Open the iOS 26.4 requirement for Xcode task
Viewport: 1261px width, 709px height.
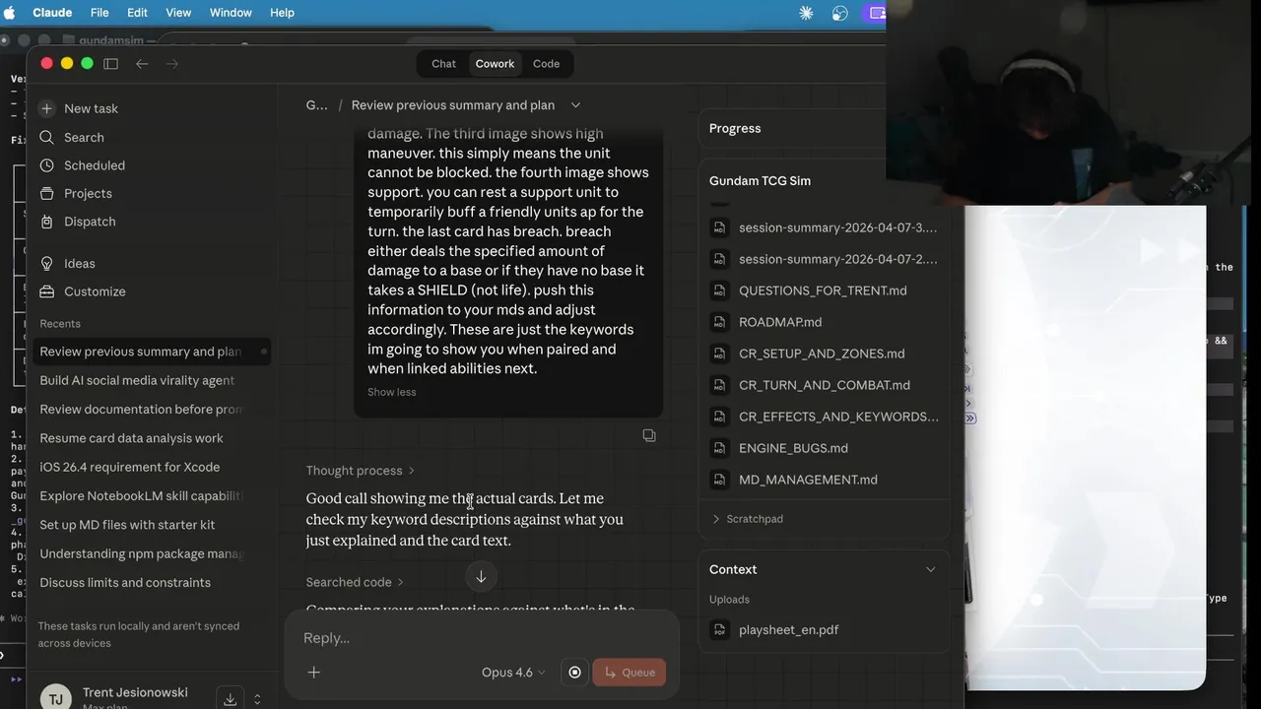(x=152, y=467)
